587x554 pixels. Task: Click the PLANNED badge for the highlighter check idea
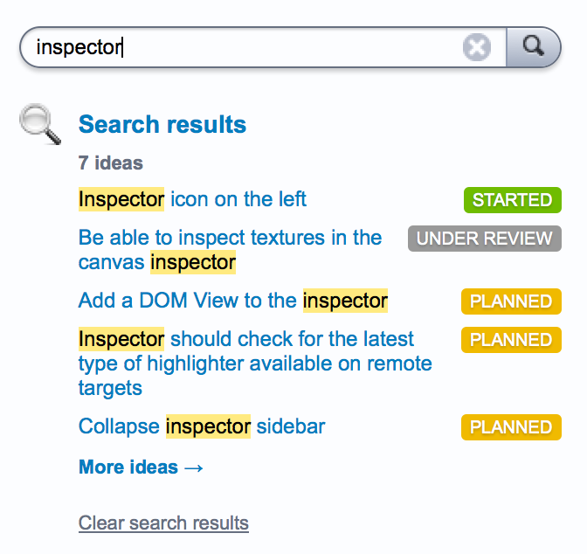point(511,340)
